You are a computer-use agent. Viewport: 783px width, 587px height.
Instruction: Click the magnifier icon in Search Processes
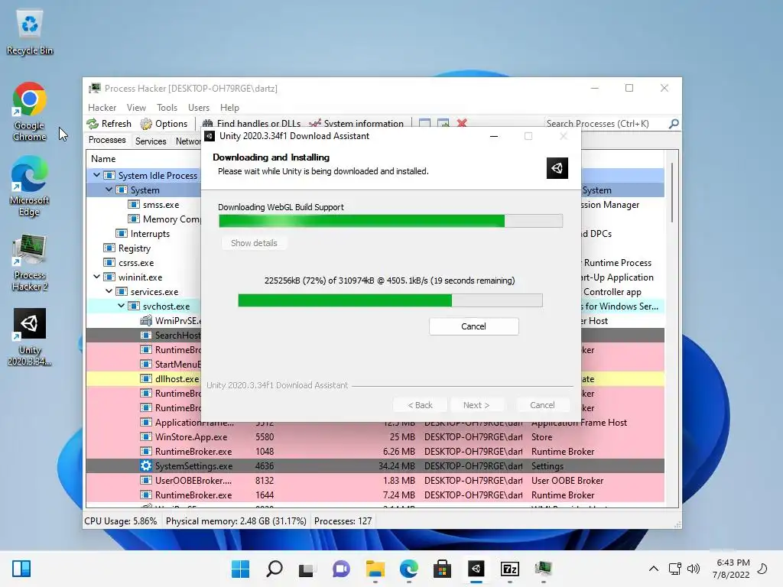click(x=674, y=123)
